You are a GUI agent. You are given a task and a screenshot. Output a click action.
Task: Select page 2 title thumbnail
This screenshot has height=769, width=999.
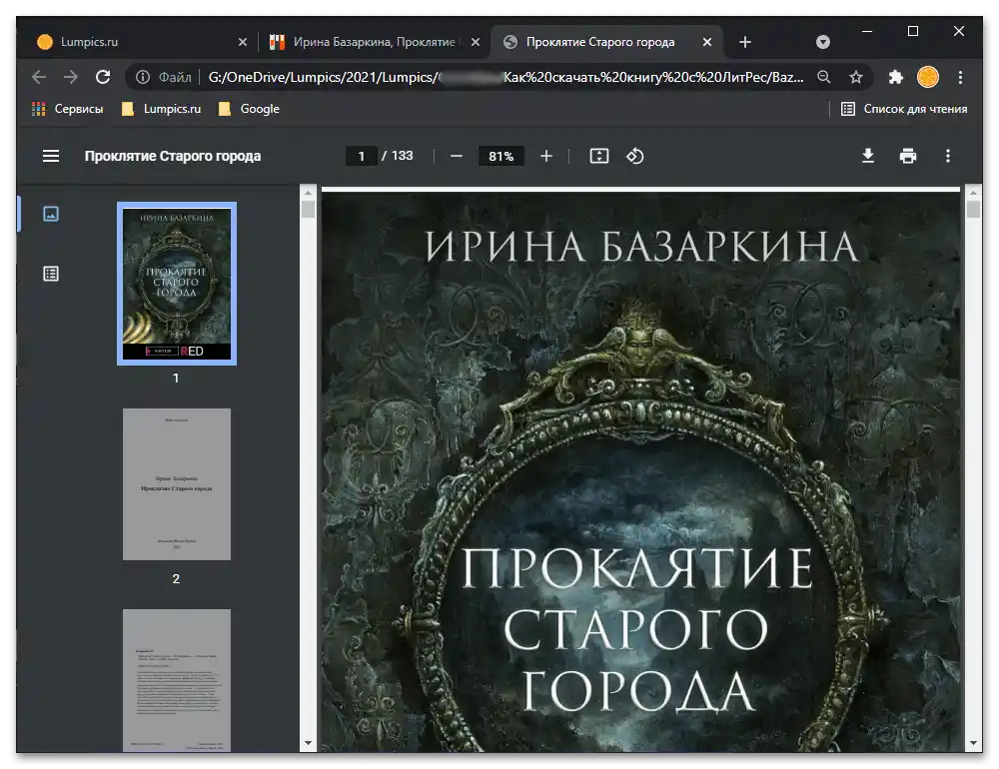point(177,484)
